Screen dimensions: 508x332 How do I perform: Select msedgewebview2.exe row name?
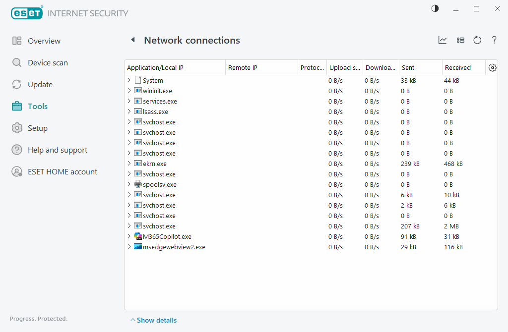coord(174,247)
